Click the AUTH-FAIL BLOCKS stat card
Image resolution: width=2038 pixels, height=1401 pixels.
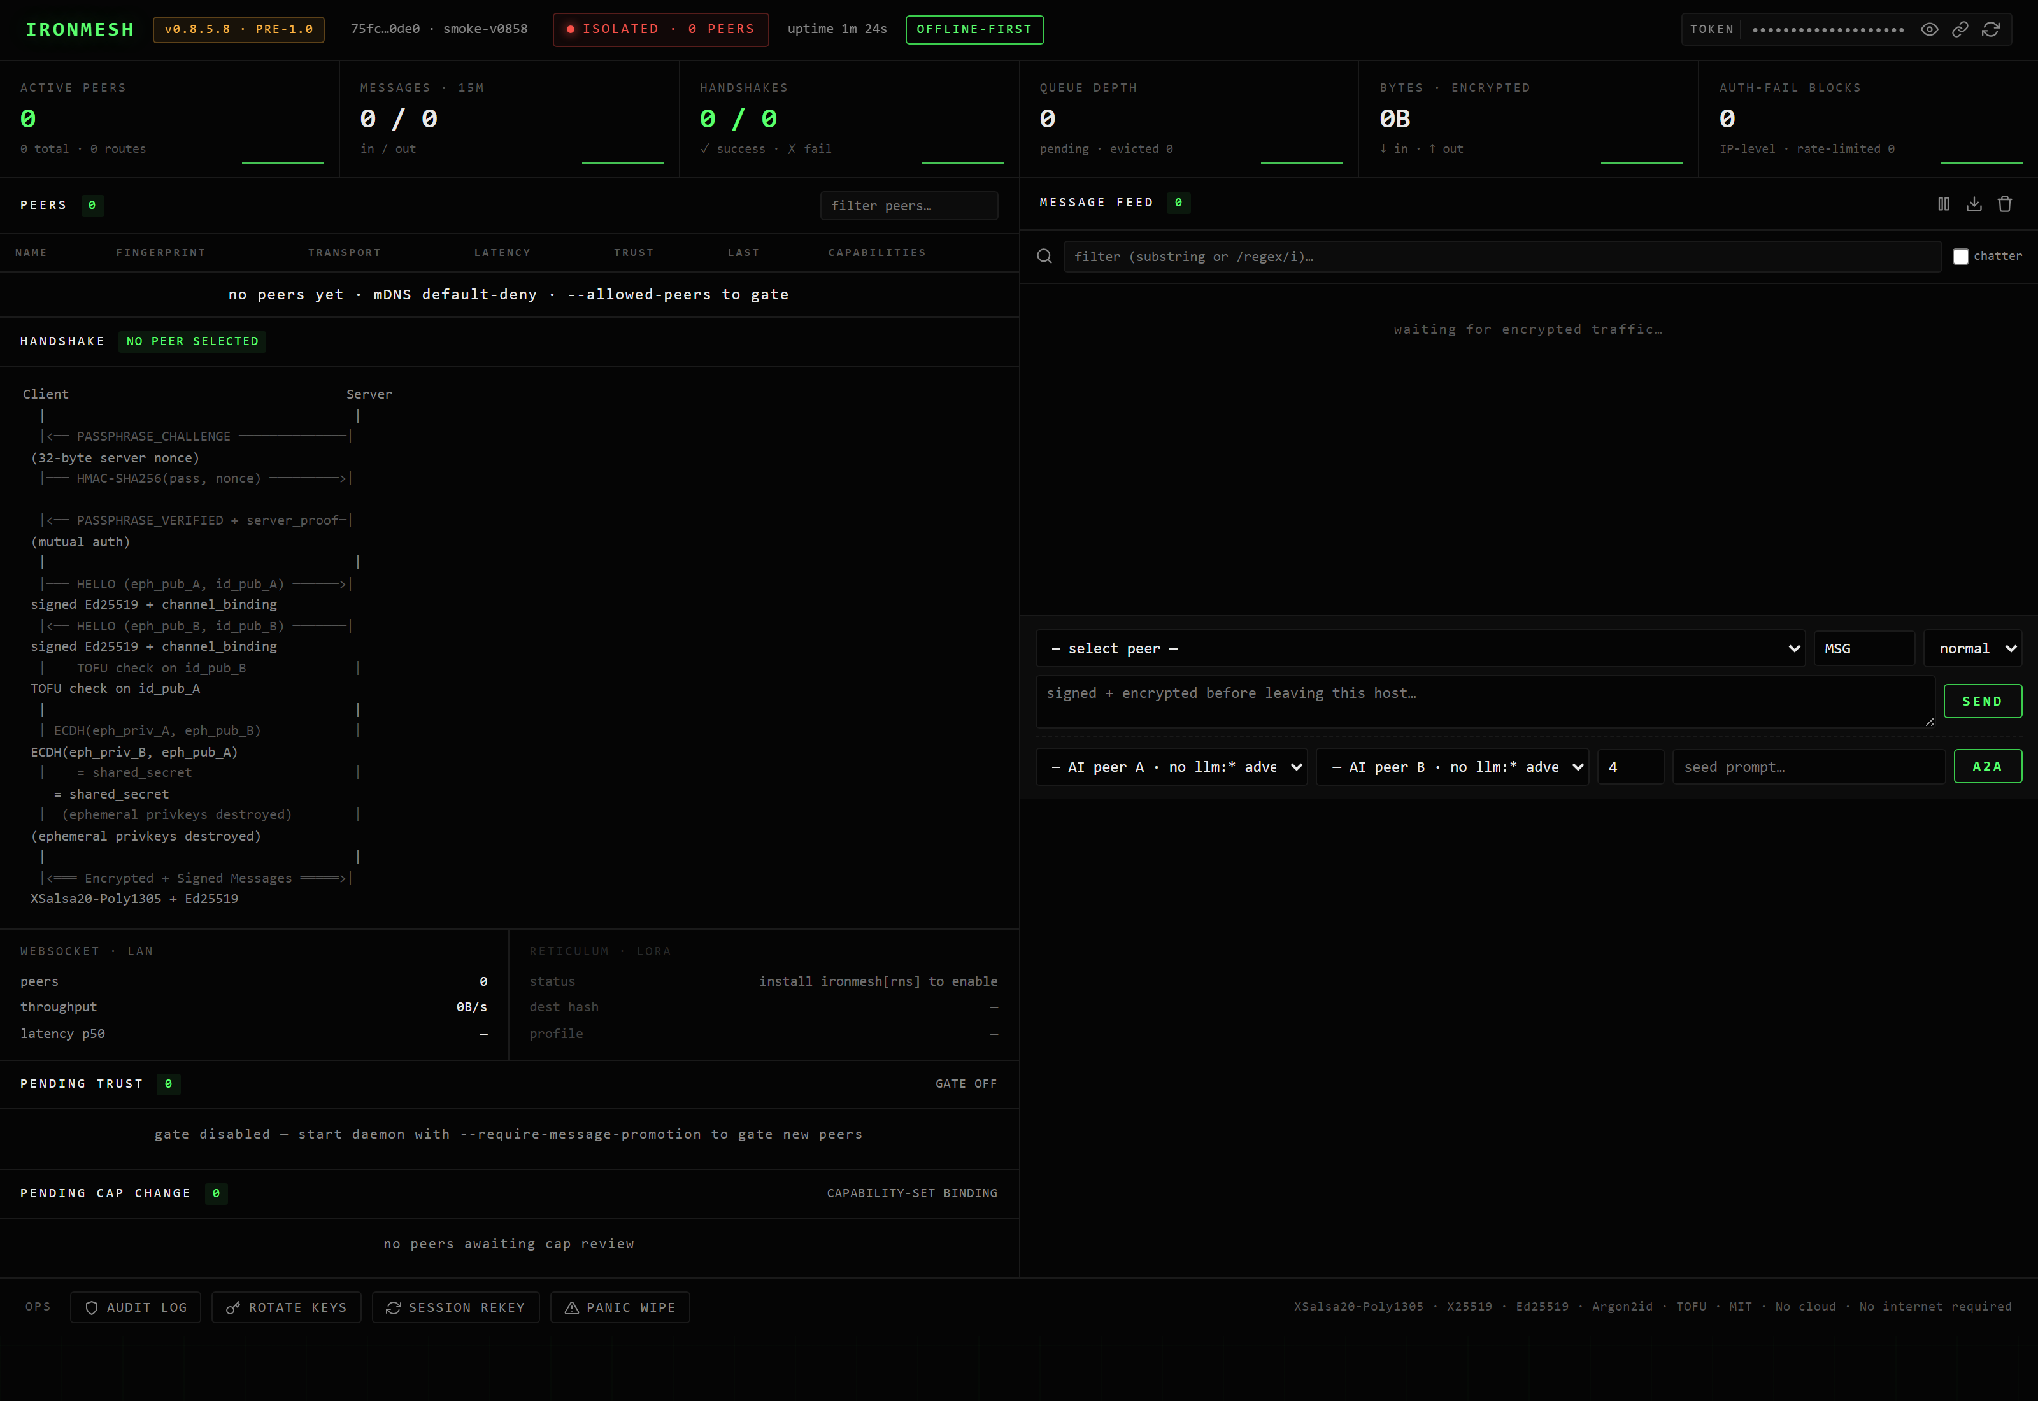click(1869, 119)
